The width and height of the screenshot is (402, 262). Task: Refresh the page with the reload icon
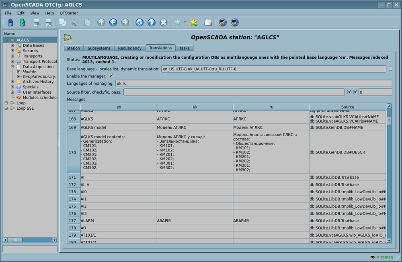click(139, 23)
